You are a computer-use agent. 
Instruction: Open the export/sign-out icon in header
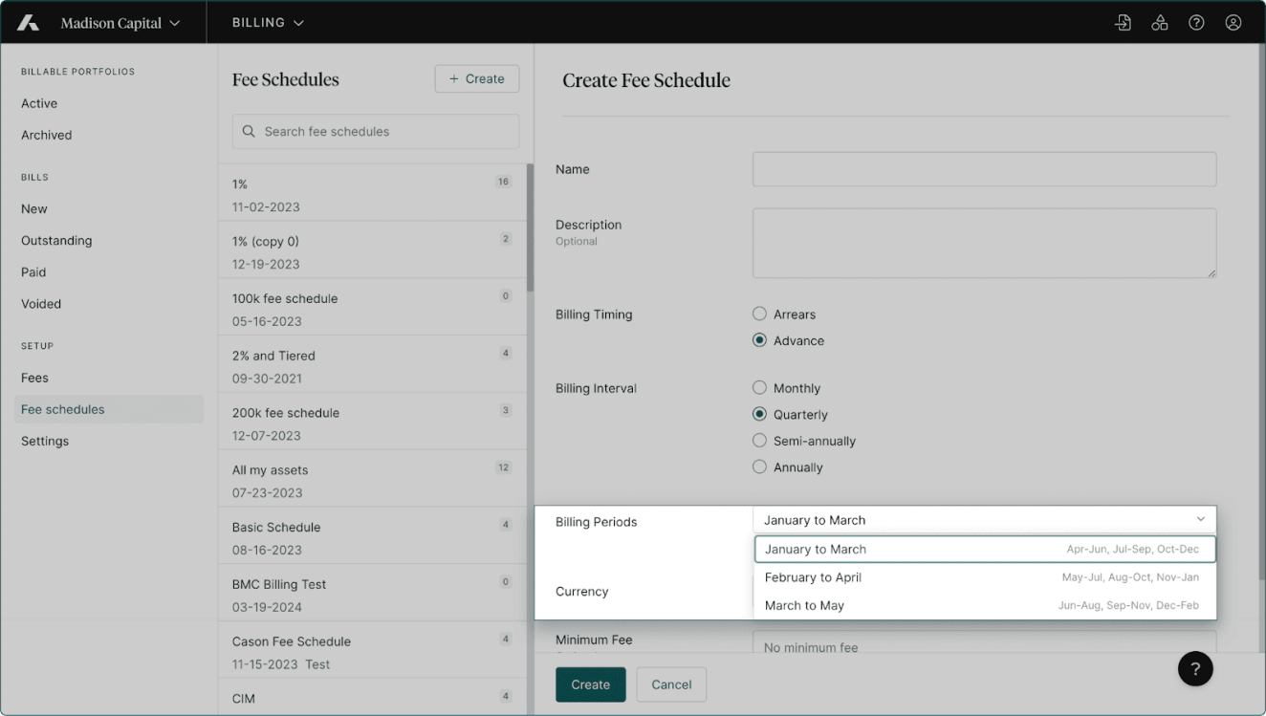click(x=1123, y=23)
